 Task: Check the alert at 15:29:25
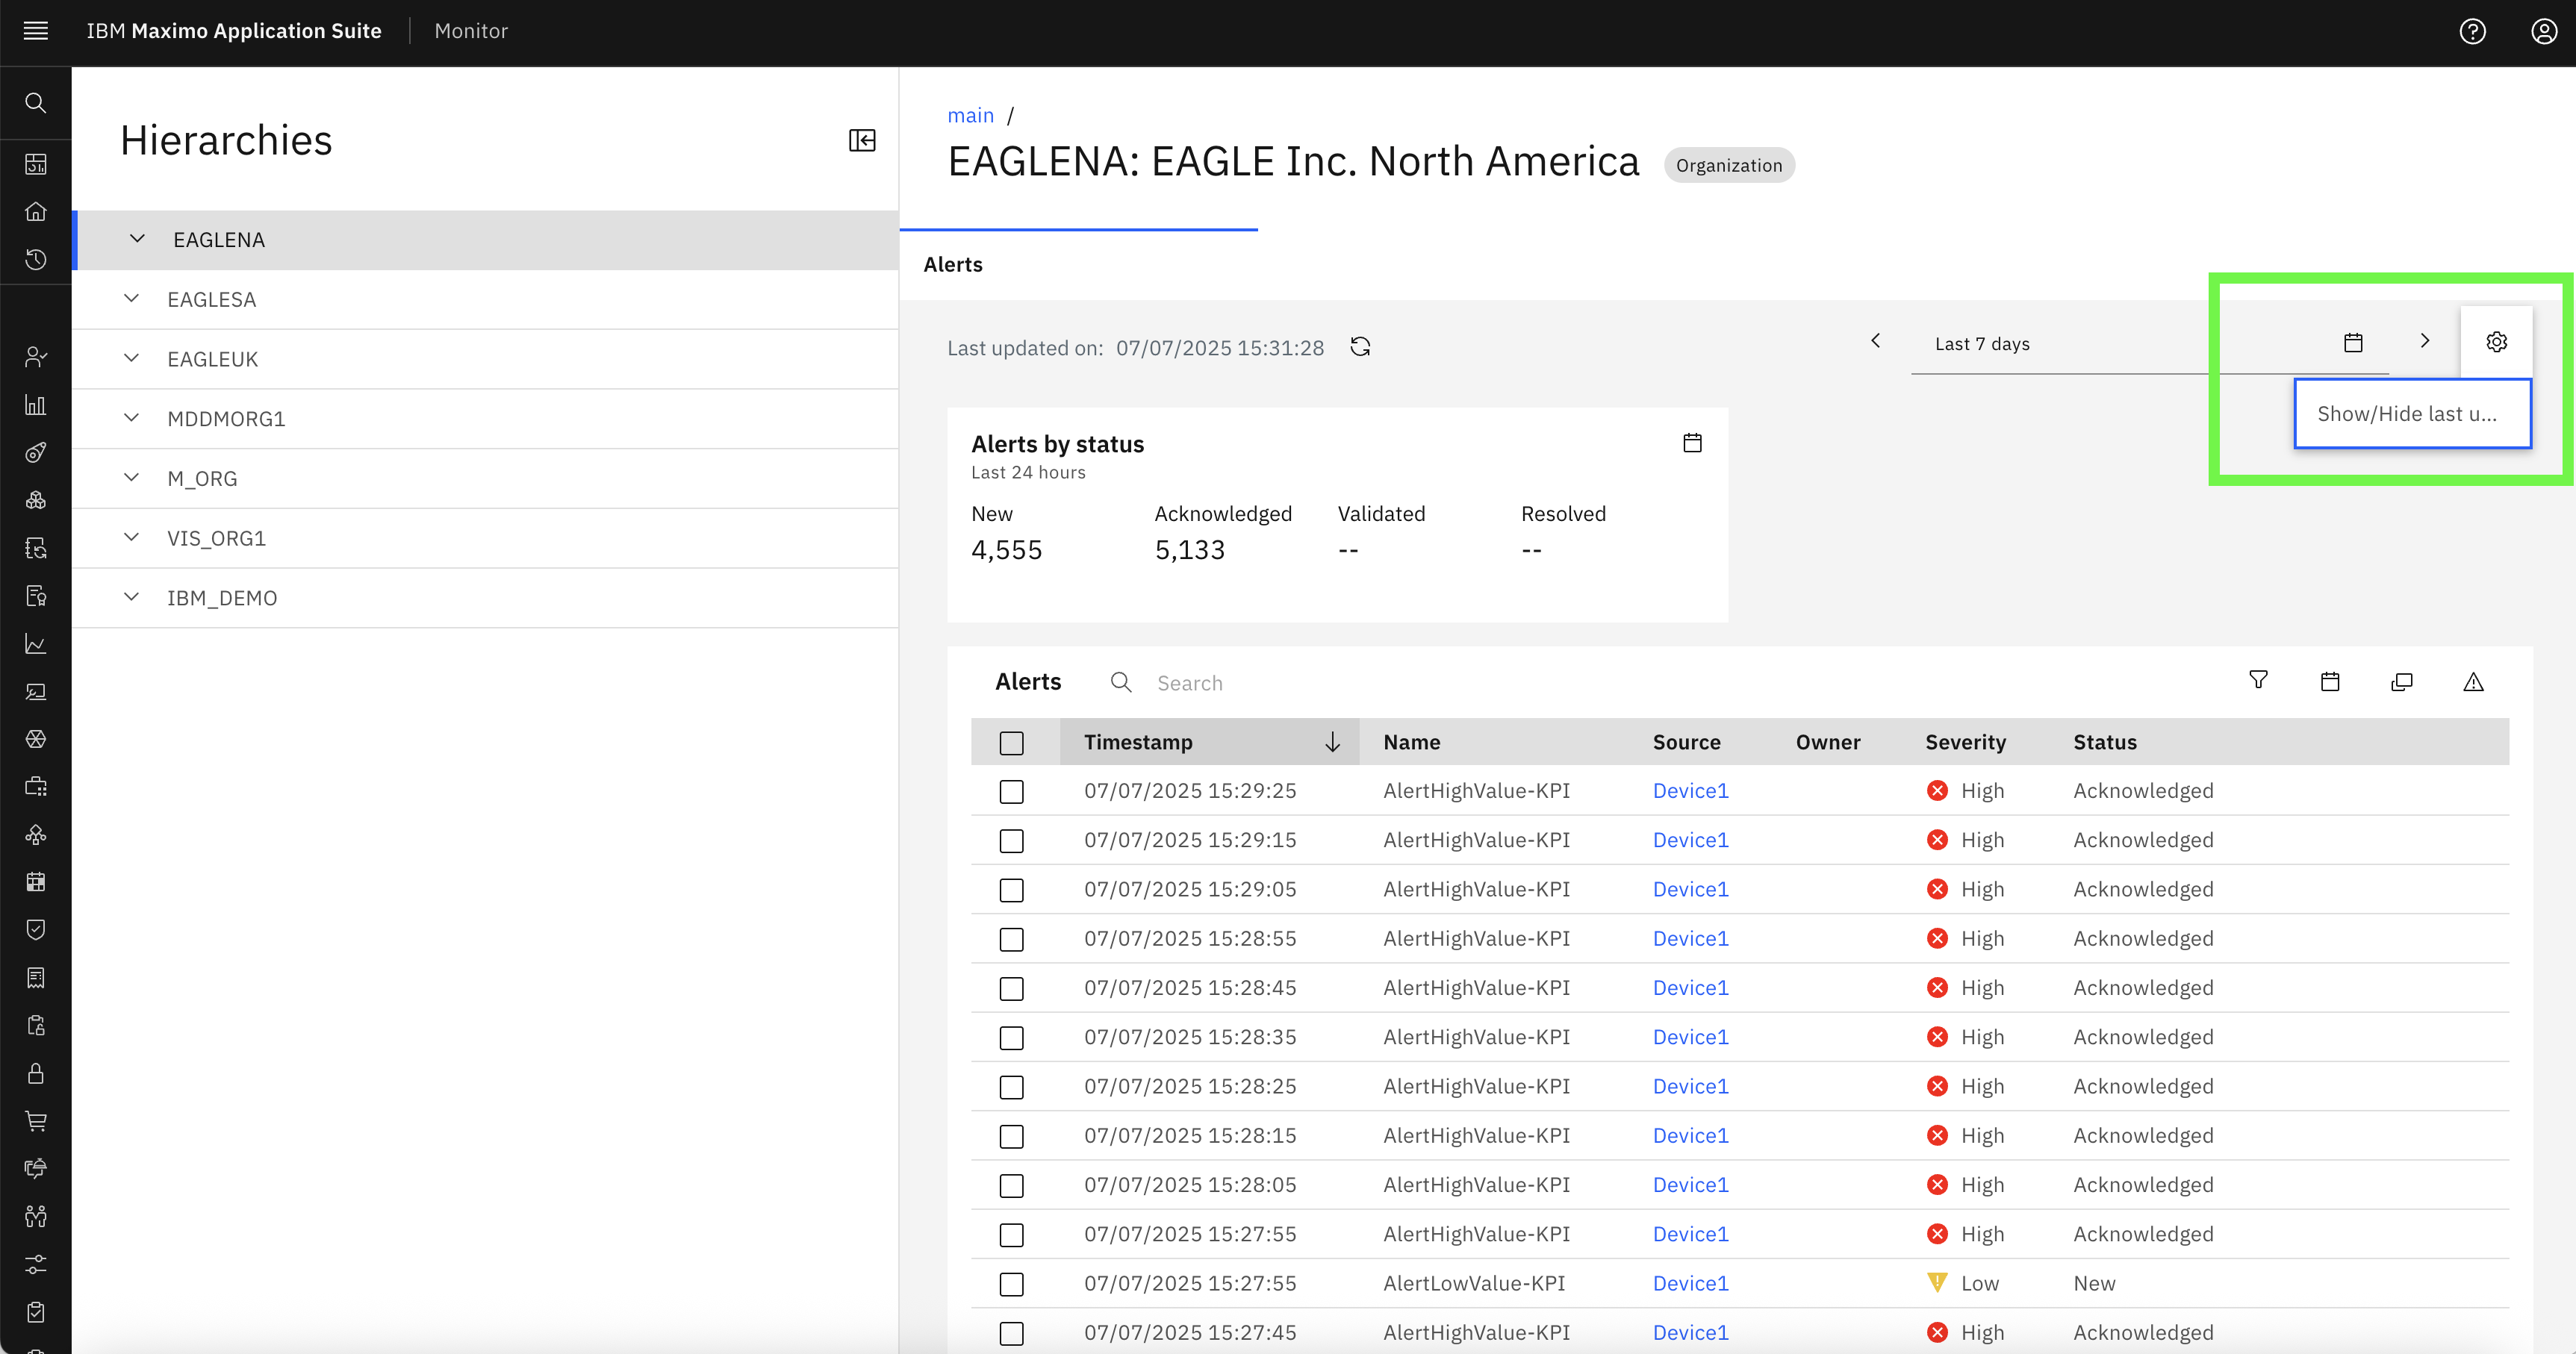point(1011,792)
